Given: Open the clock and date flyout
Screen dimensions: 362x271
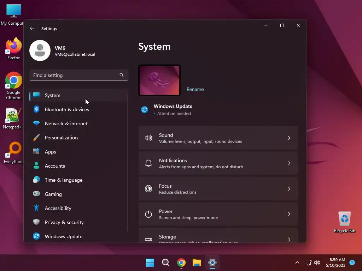Looking at the screenshot, I should click(336, 263).
